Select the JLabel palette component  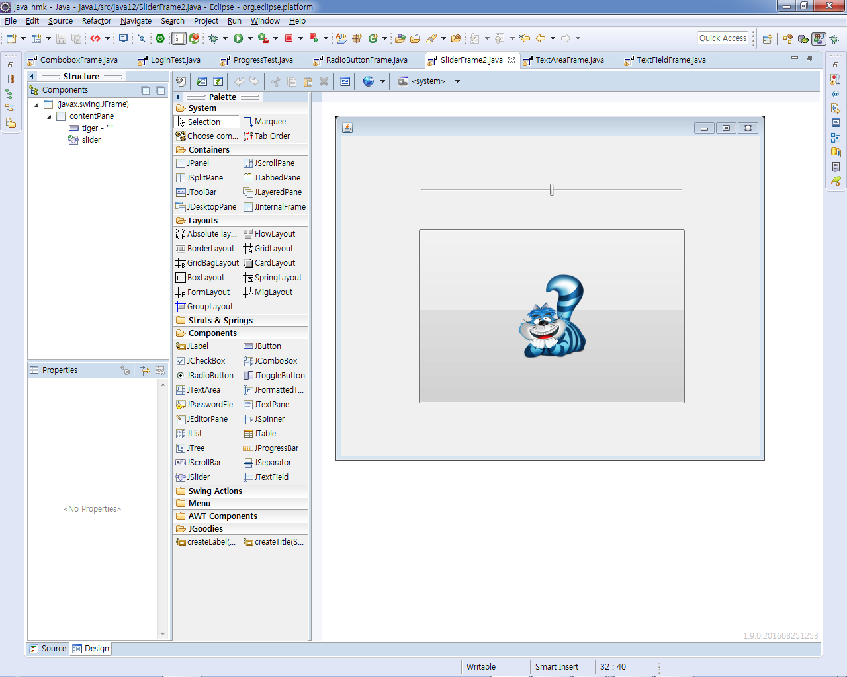[x=193, y=346]
